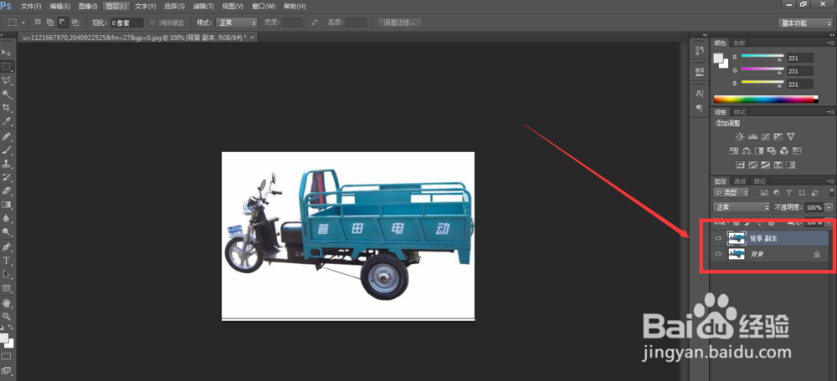Viewport: 837px width, 381px height.
Task: Add a Black & White adjustment
Action: click(x=759, y=150)
